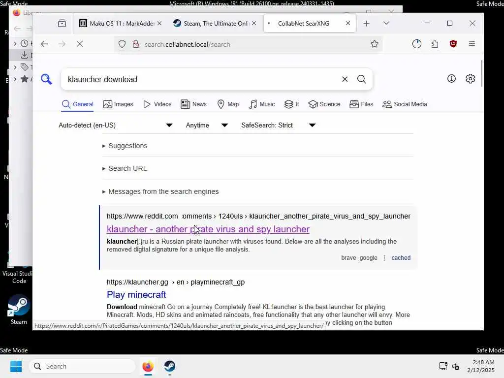This screenshot has height=378, width=504.
Task: Open the network tray icon
Action: [443, 366]
